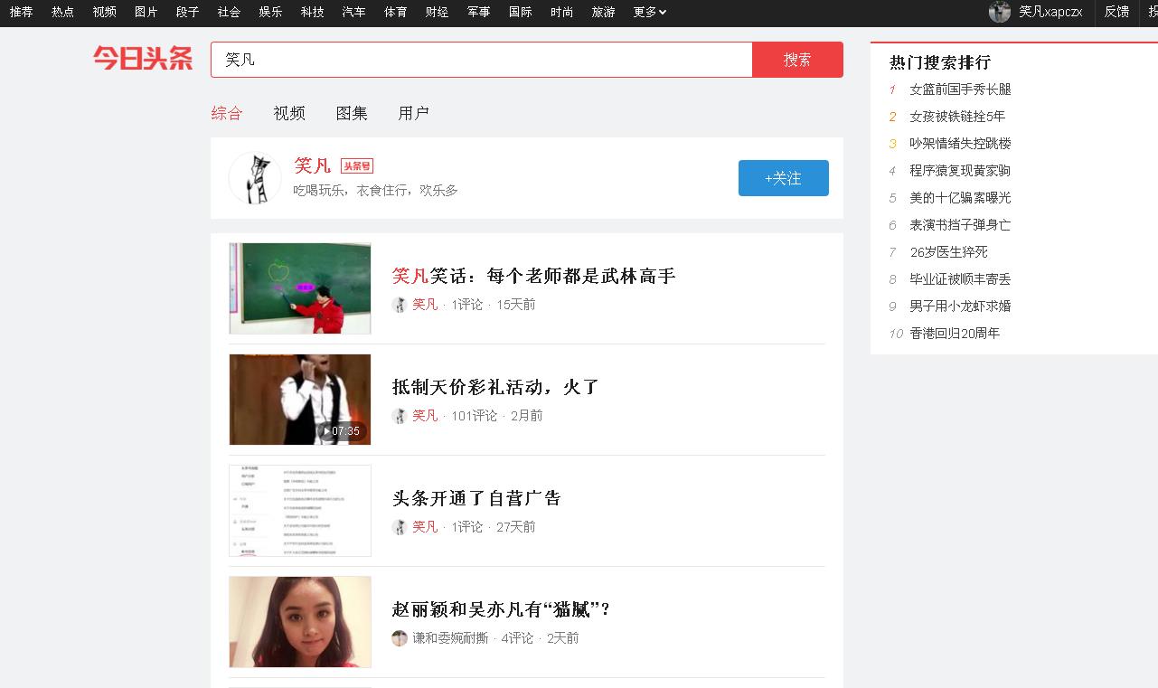Switch to 视频 search results tab

click(x=289, y=113)
